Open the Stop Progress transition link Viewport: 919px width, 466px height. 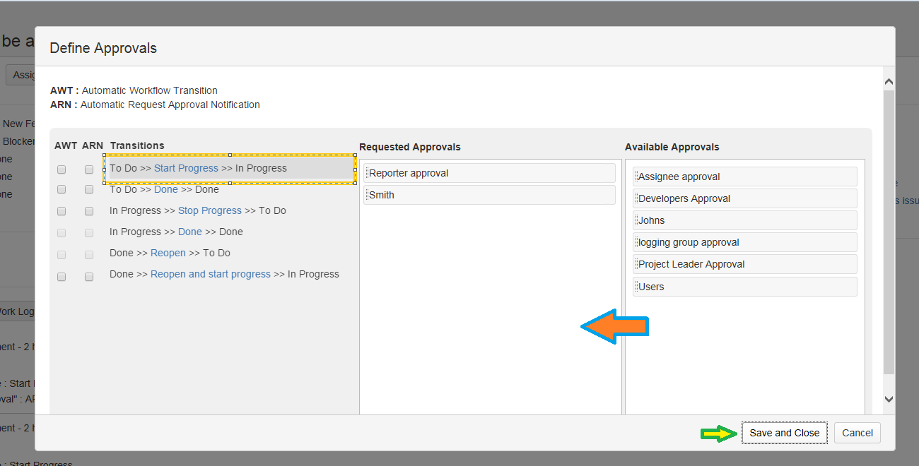(x=209, y=210)
